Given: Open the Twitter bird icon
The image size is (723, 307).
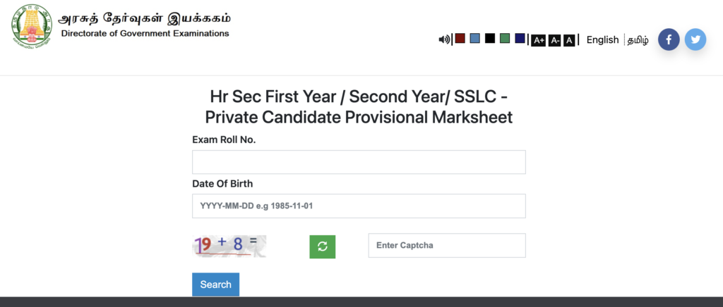Looking at the screenshot, I should (x=695, y=39).
